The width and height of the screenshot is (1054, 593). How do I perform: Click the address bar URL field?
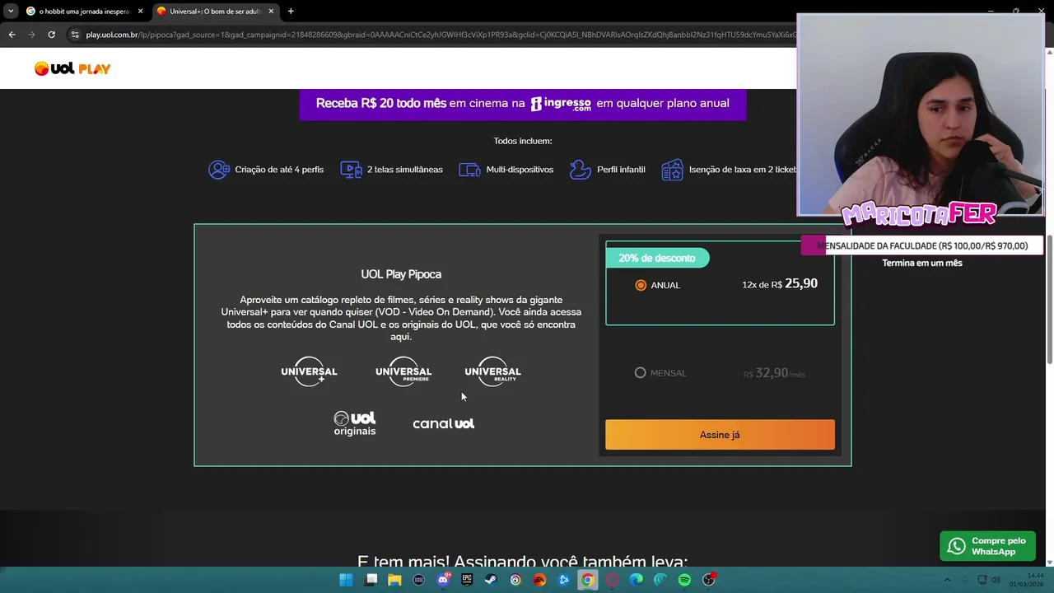pyautogui.click(x=441, y=35)
